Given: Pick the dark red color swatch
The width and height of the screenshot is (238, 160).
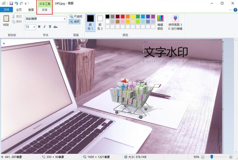Looking at the screenshot, I should 118,16.
